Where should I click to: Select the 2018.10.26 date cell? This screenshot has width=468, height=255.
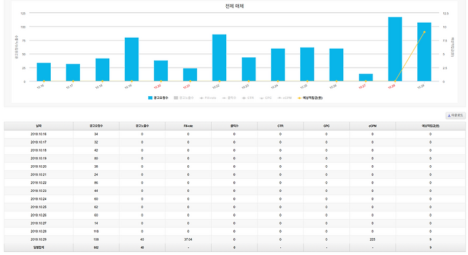click(38, 215)
